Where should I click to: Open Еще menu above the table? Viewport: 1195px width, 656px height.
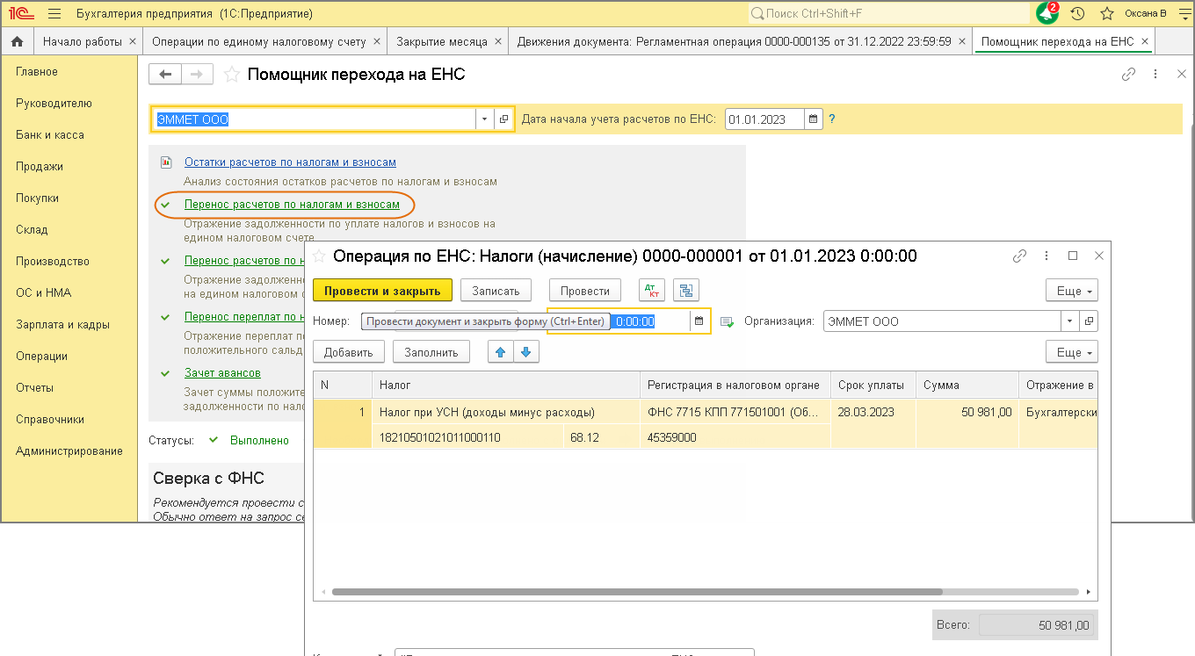pyautogui.click(x=1071, y=352)
